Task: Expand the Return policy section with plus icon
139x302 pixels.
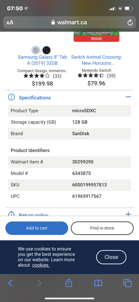Action: [128, 214]
